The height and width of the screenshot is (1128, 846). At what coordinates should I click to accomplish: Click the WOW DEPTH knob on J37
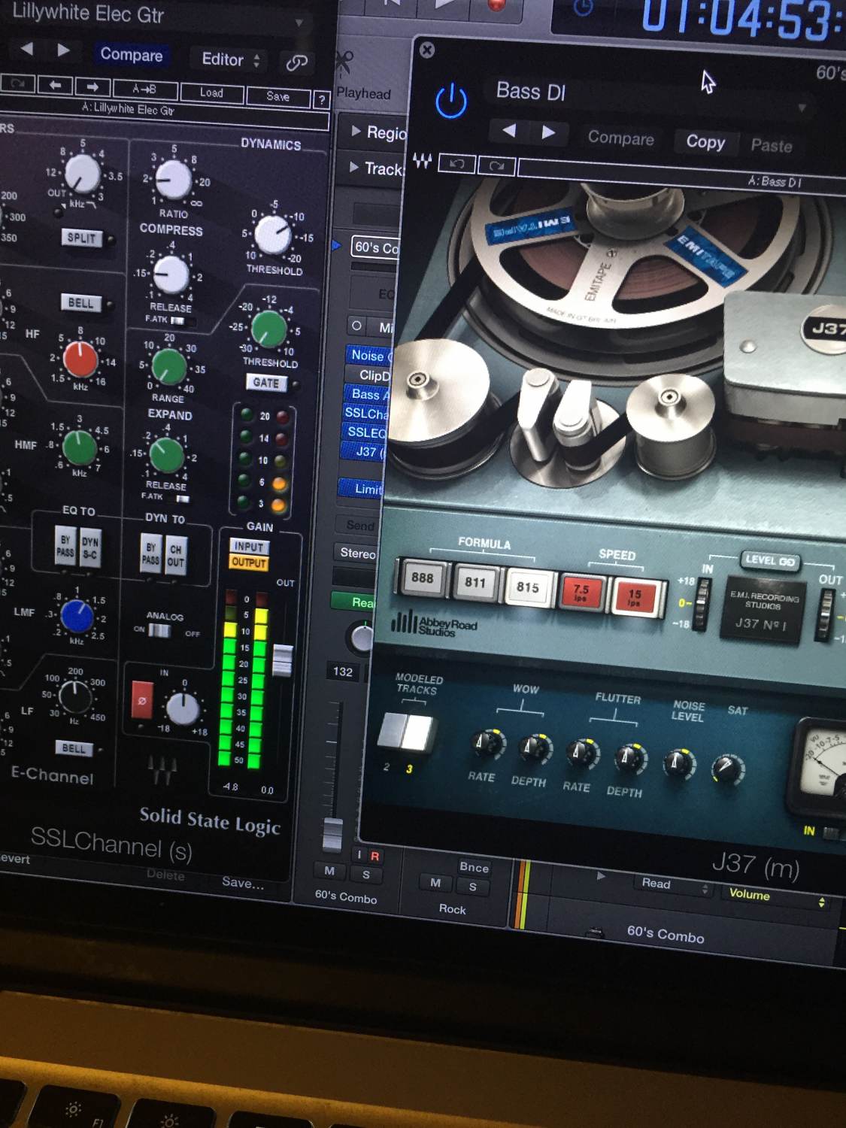pyautogui.click(x=535, y=748)
